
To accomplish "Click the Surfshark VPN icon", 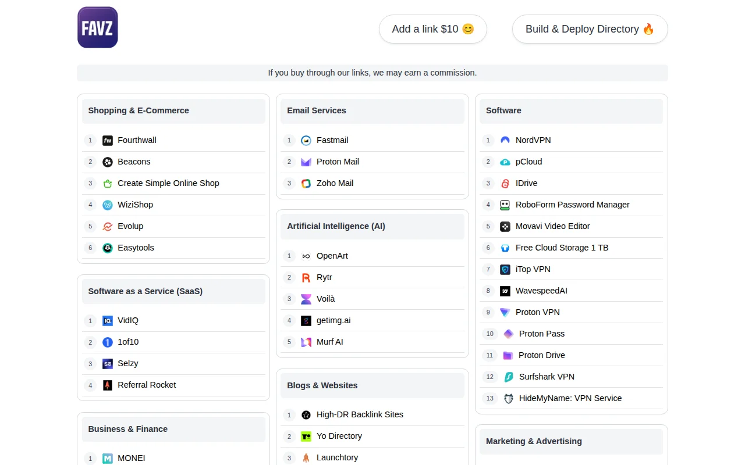I will point(509,377).
